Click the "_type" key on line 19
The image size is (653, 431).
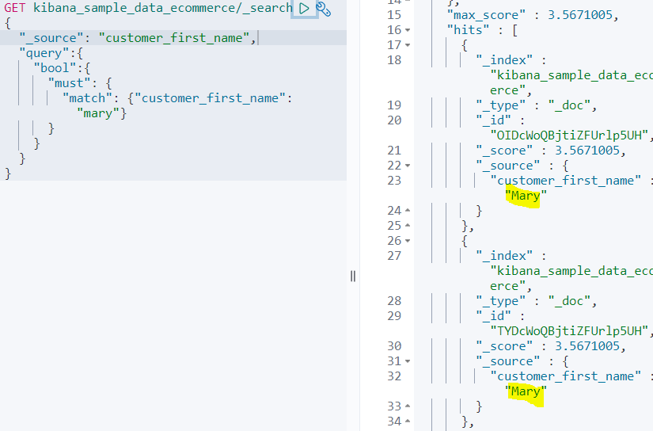pyautogui.click(x=500, y=105)
